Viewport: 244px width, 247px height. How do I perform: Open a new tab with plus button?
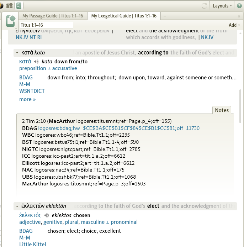165,16
